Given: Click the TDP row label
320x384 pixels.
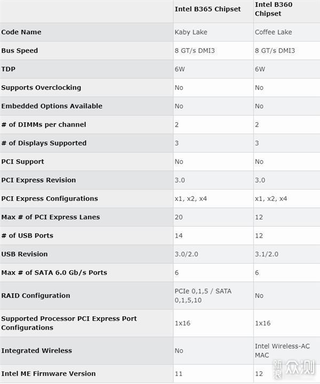Looking at the screenshot, I should click(9, 69).
